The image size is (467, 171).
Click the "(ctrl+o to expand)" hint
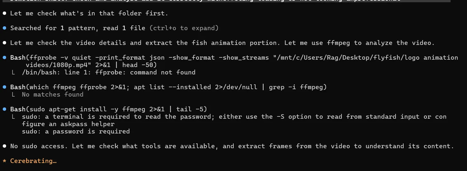[184, 28]
